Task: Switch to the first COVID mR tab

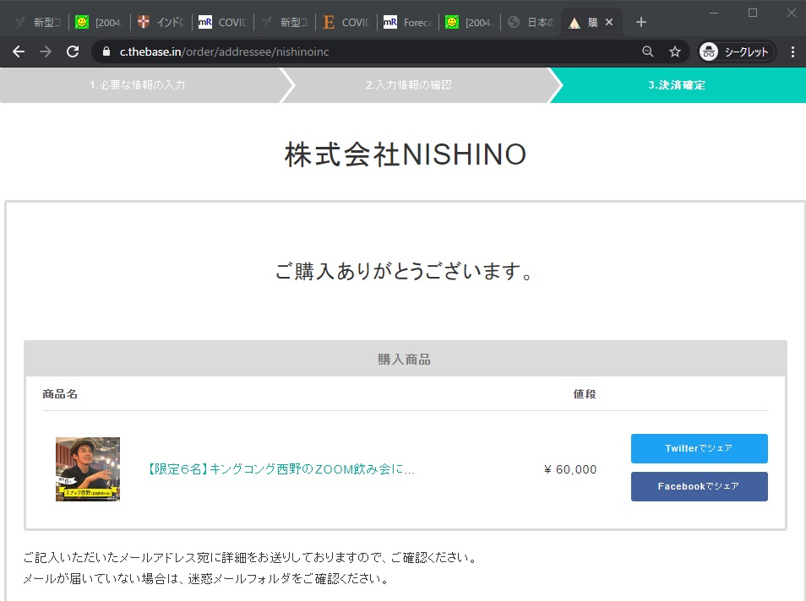Action: (222, 22)
